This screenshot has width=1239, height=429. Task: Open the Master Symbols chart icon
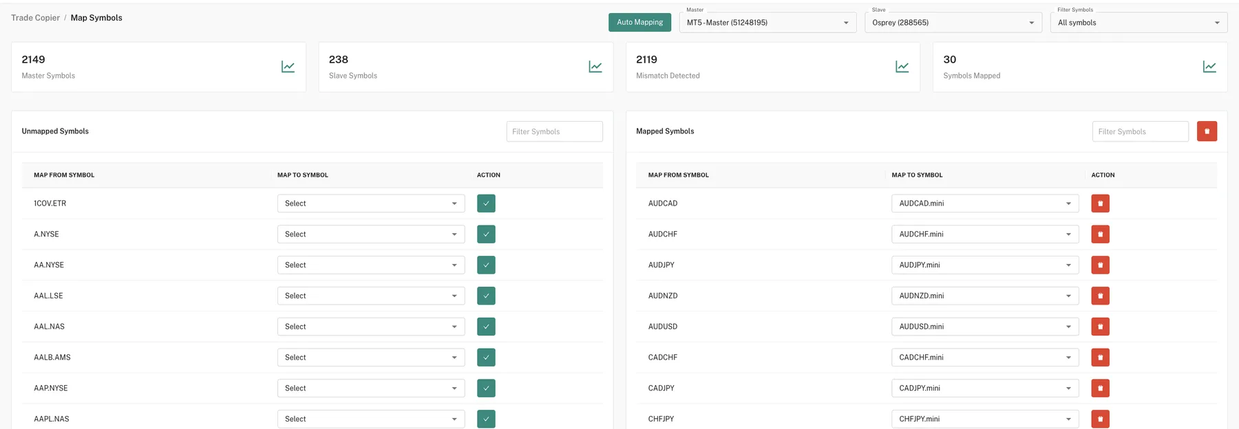coord(288,67)
